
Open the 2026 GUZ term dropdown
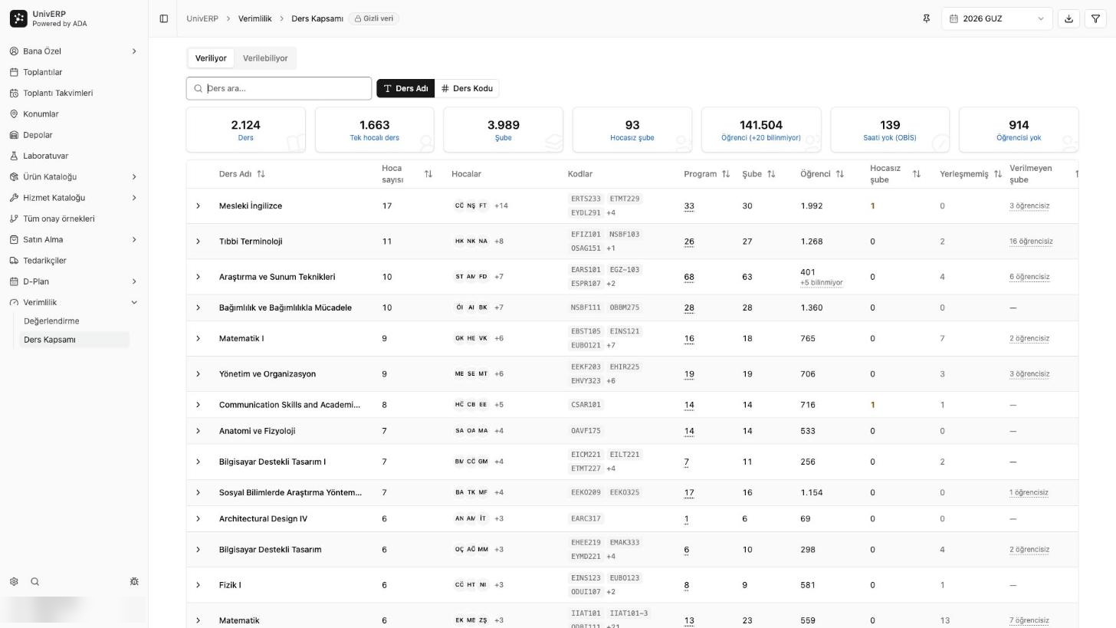click(996, 18)
